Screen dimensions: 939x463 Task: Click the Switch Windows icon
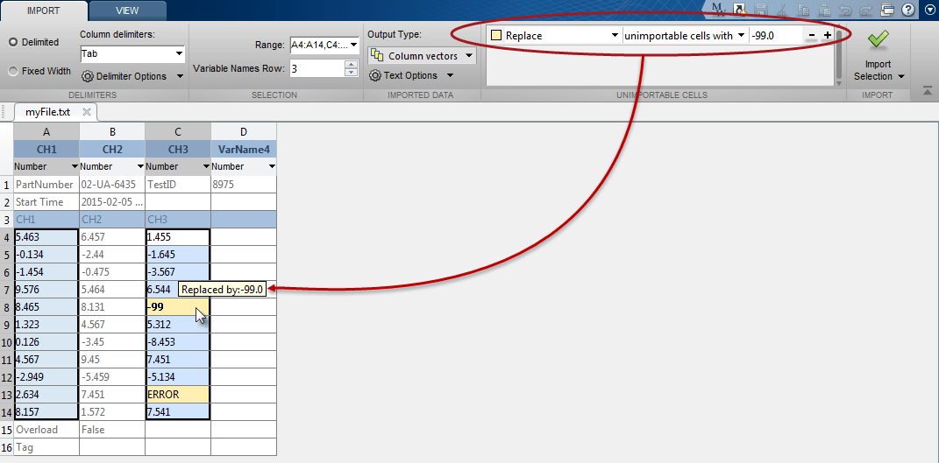(887, 9)
